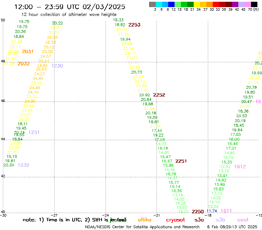Click the timestamp '6 Feb 08:29:13 UTC 2025'
This screenshot has height=230, width=262.
click(232, 227)
